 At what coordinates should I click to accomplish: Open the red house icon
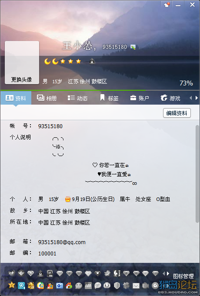click(69, 286)
